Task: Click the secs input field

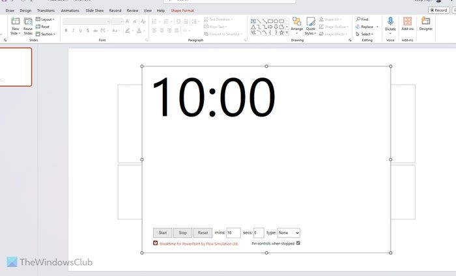Action: 259,233
